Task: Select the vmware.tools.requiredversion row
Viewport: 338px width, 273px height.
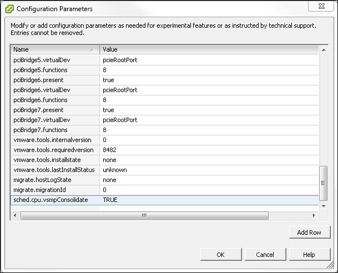Action: pos(164,150)
